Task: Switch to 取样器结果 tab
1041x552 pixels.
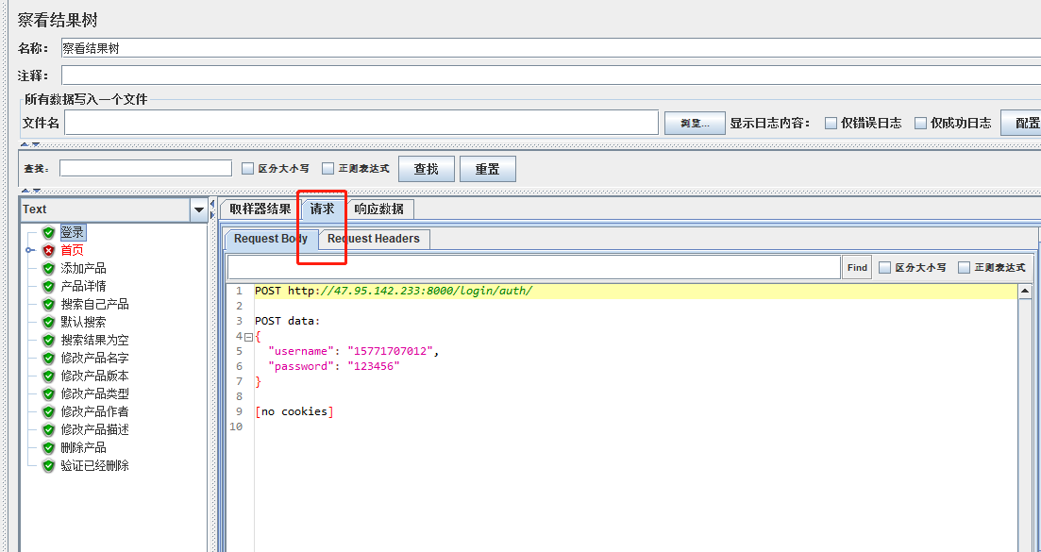Action: point(260,209)
